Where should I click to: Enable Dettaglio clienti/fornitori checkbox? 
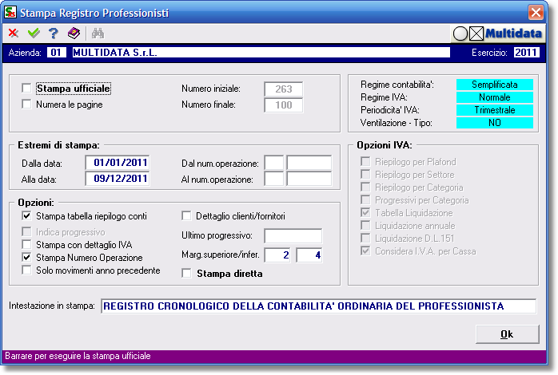[186, 215]
